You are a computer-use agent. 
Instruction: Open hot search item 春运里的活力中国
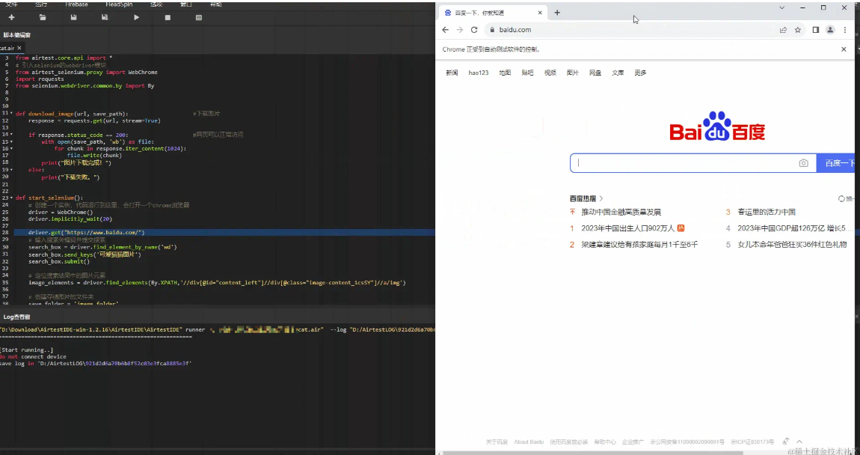click(x=767, y=212)
